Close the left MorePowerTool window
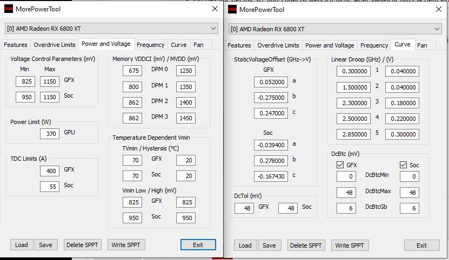 [x=215, y=9]
